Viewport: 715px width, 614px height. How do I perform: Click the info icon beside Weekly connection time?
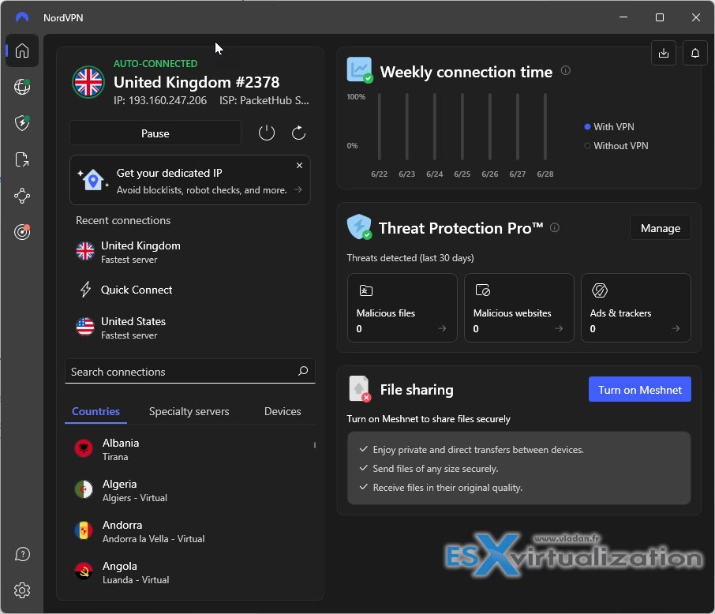tap(565, 71)
